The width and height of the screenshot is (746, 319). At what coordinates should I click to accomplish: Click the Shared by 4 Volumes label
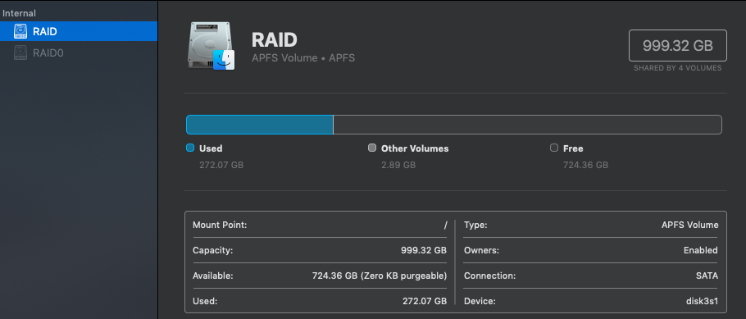pyautogui.click(x=677, y=68)
